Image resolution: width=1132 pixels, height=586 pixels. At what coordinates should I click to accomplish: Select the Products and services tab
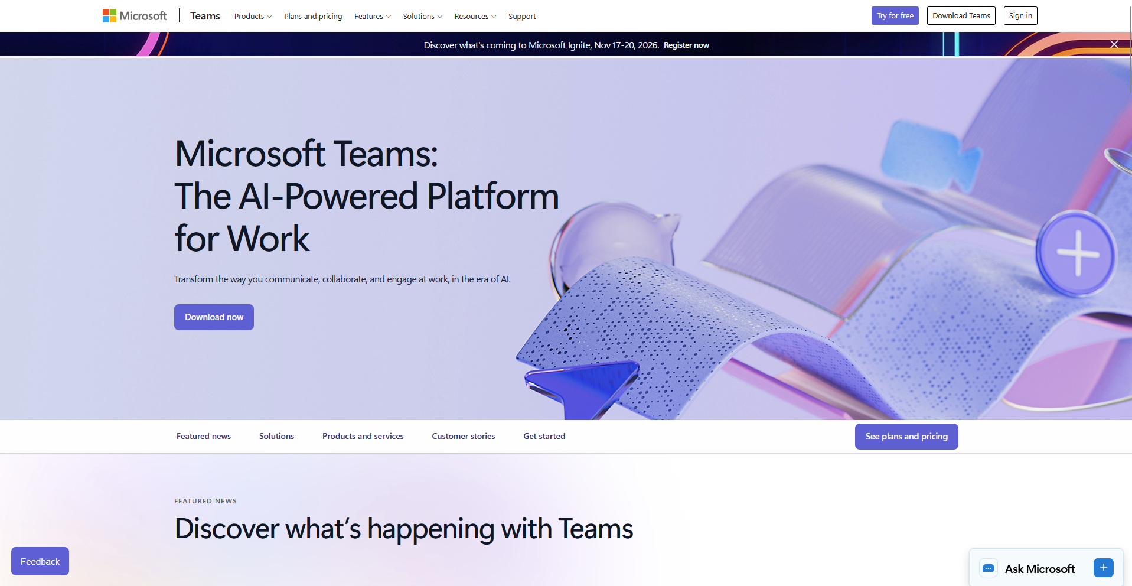pos(363,436)
